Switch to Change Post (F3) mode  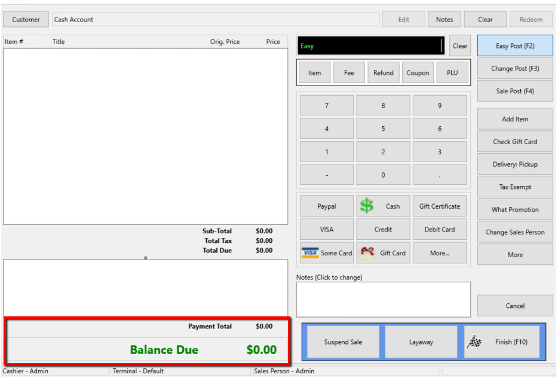[x=514, y=69]
